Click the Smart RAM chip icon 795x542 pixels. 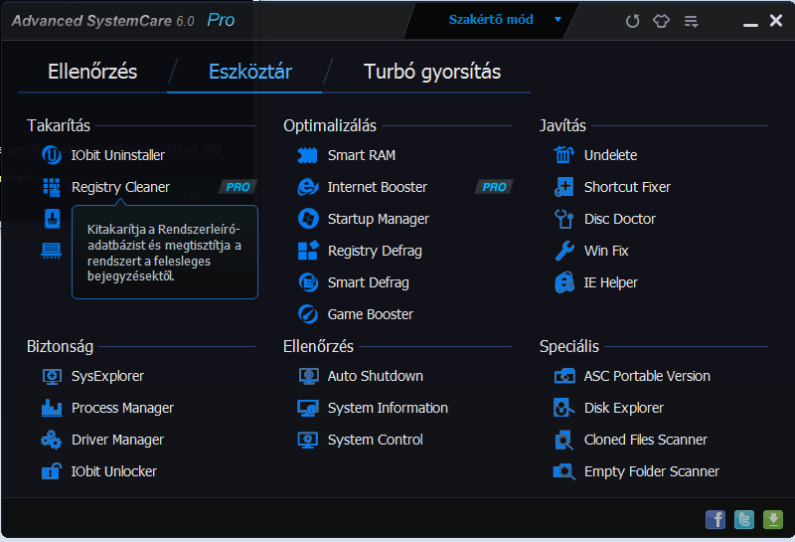(308, 155)
